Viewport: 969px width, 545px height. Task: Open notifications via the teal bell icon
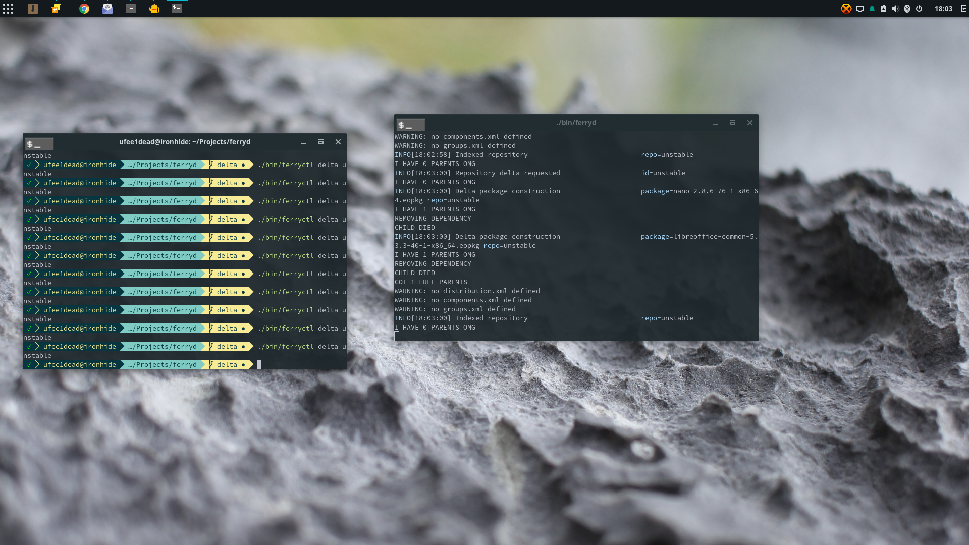coord(872,9)
